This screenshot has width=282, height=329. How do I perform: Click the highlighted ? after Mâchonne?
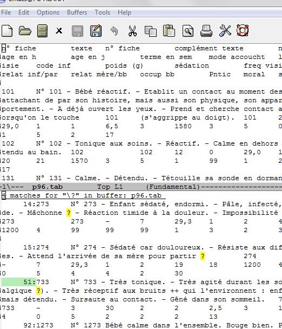coord(69,213)
